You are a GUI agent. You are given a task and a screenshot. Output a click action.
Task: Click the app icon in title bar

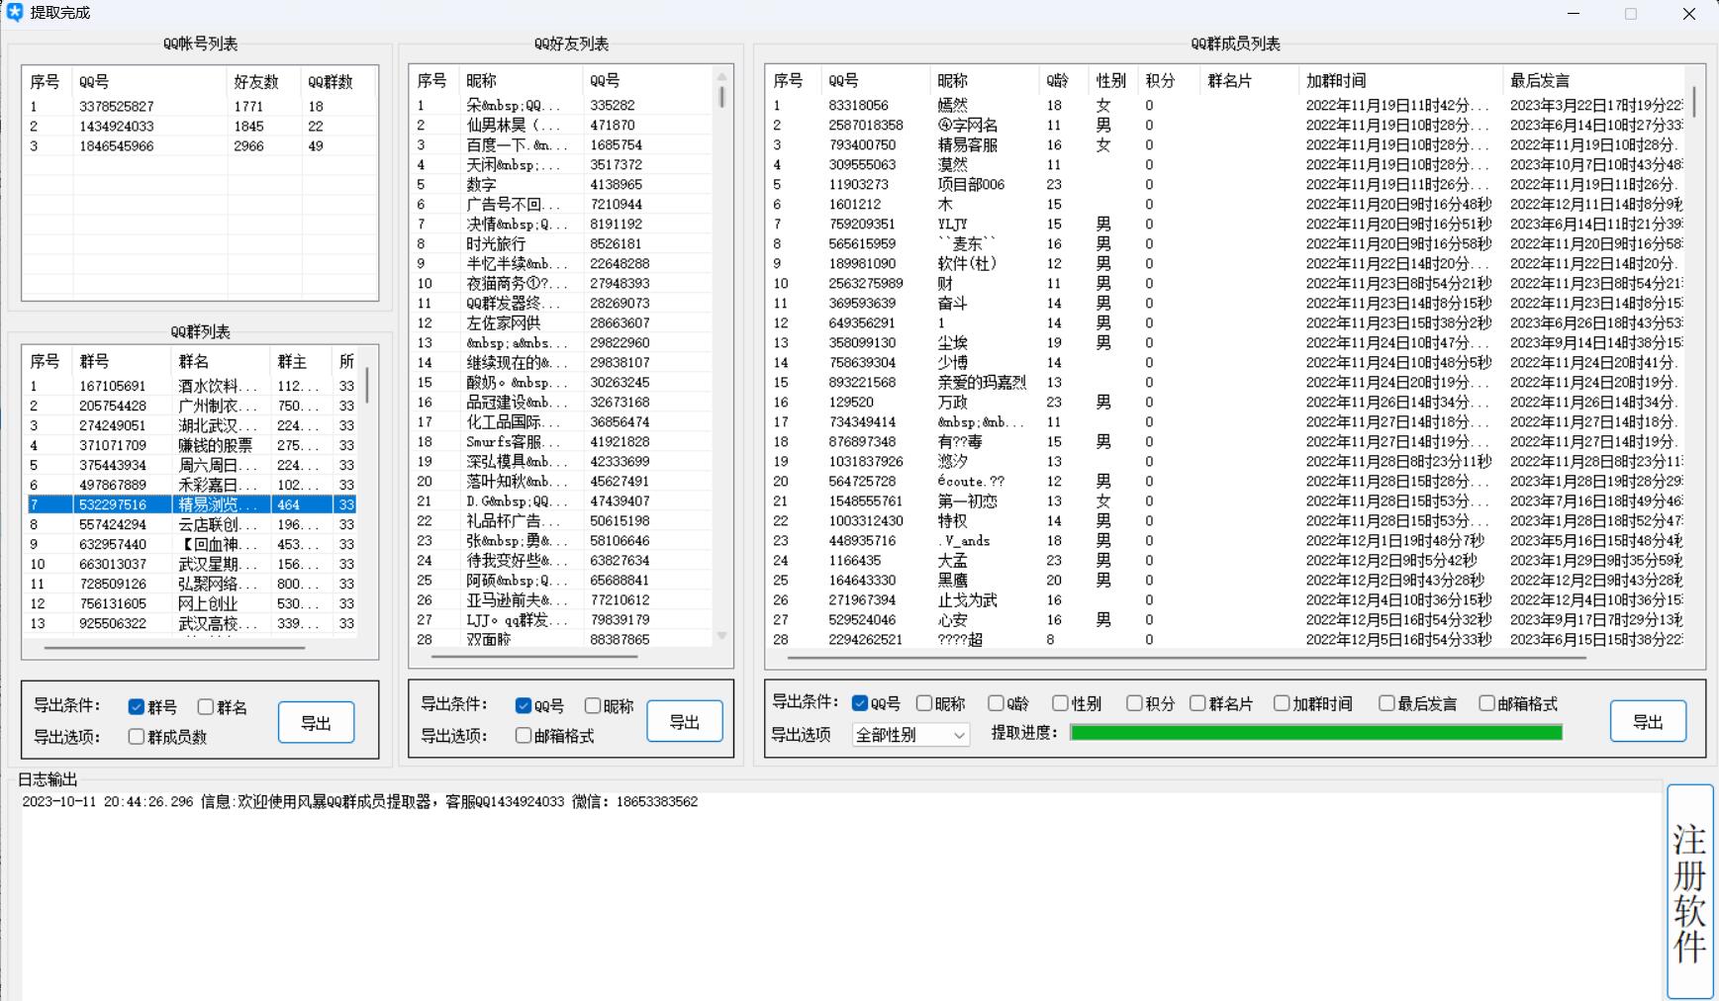15,13
